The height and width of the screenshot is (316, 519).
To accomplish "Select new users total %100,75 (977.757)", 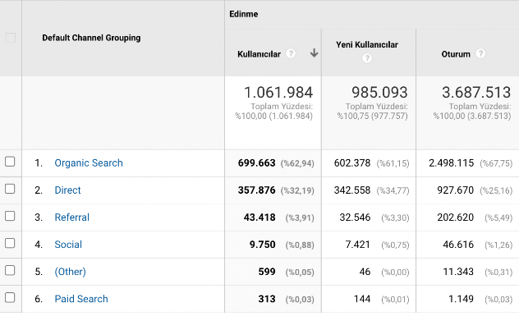I will pyautogui.click(x=372, y=116).
